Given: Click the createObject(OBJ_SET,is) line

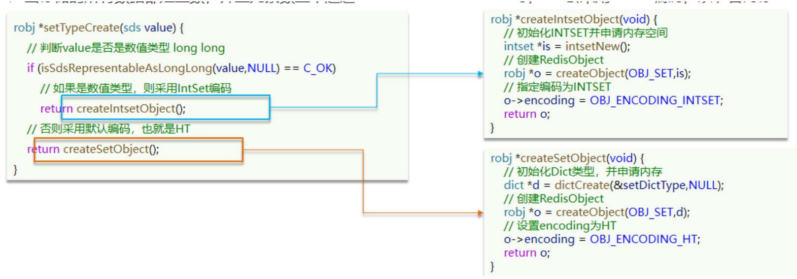Looking at the screenshot, I should click(x=597, y=73).
